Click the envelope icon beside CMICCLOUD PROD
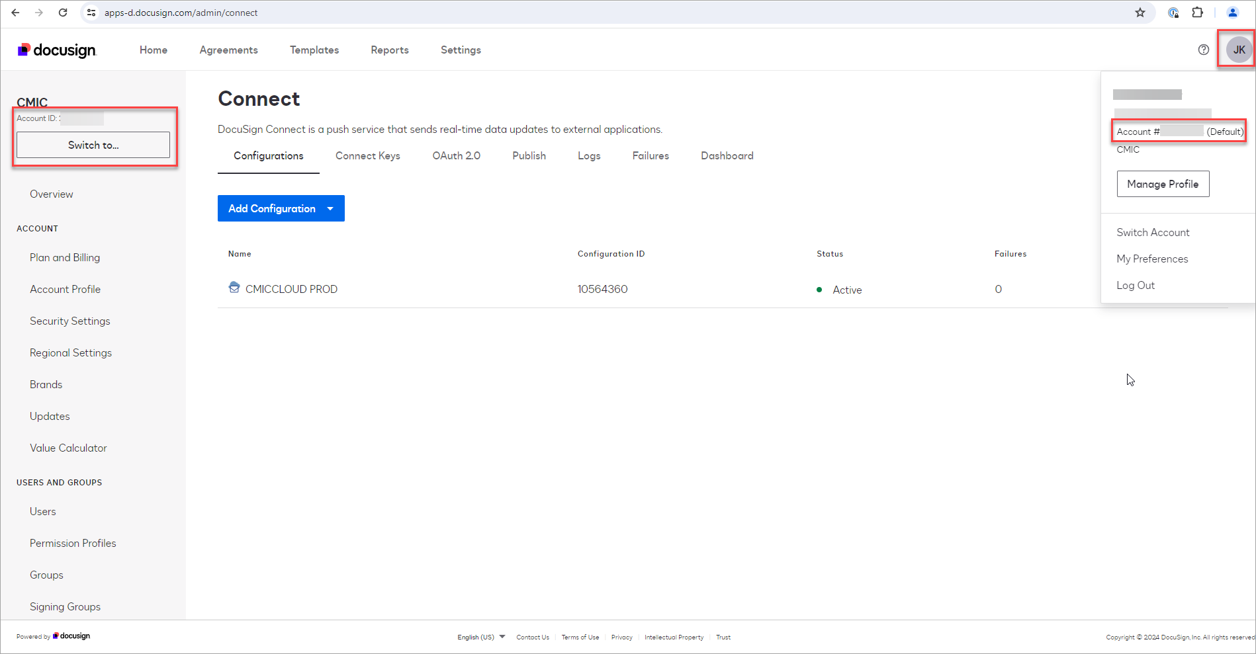 (234, 288)
